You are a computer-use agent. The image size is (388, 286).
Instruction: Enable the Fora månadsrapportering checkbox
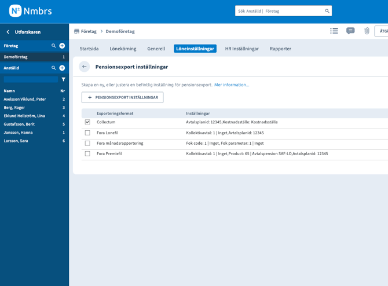(87, 143)
